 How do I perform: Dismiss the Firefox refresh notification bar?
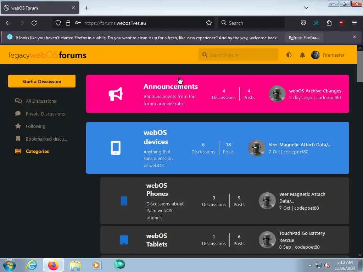click(354, 37)
